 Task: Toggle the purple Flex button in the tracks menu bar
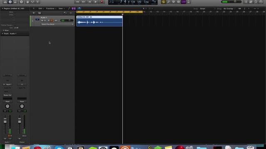74,8
